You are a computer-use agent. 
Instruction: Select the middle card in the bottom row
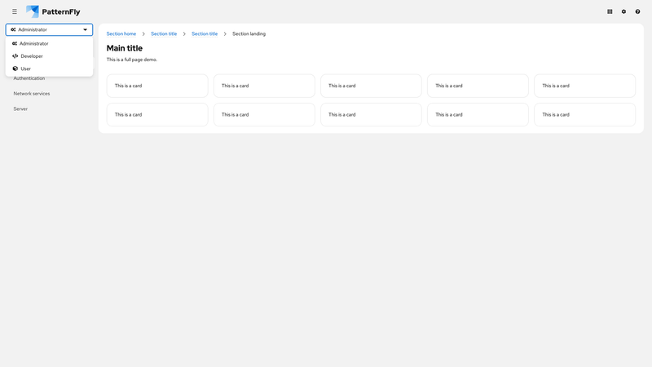pyautogui.click(x=371, y=114)
